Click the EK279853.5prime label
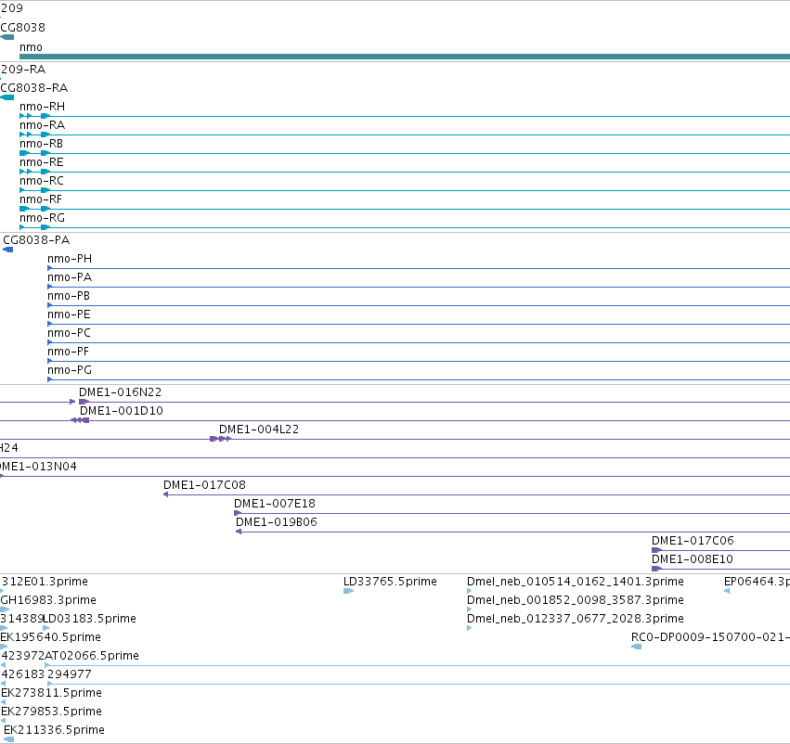This screenshot has height=744, width=790. 51,712
